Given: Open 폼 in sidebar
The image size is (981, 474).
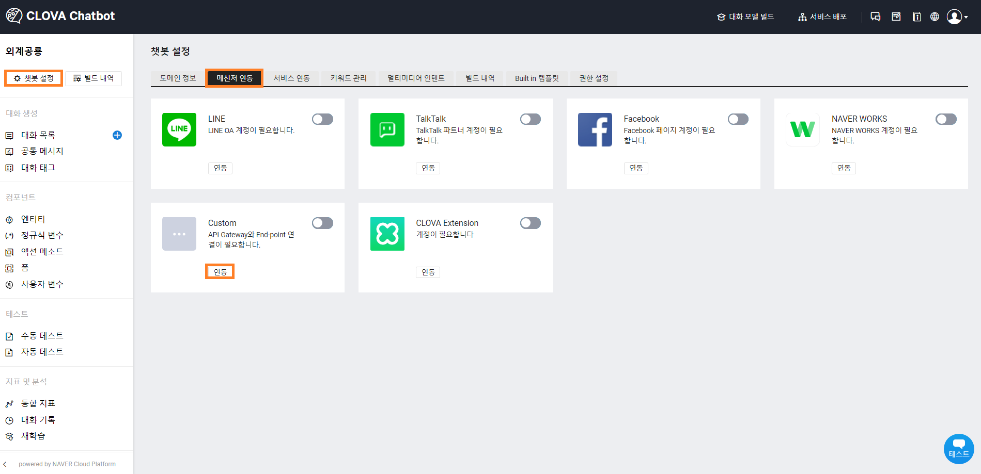Looking at the screenshot, I should [x=25, y=268].
